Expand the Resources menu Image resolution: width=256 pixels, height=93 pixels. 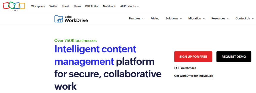click(x=220, y=18)
